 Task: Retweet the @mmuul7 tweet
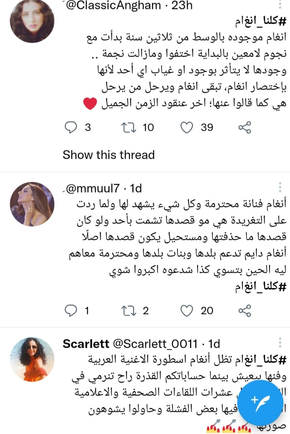128,311
